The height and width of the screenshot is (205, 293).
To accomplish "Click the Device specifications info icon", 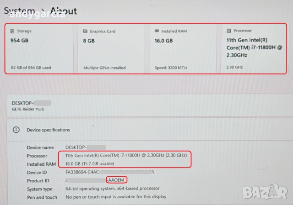I will [x=16, y=130].
